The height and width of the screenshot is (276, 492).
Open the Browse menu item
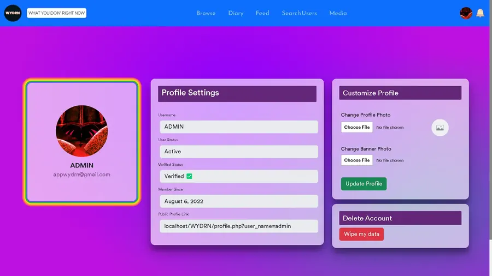(x=206, y=13)
